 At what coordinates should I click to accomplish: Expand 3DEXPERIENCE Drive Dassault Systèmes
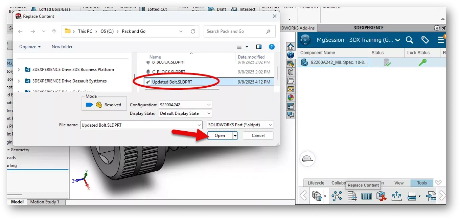(x=19, y=81)
